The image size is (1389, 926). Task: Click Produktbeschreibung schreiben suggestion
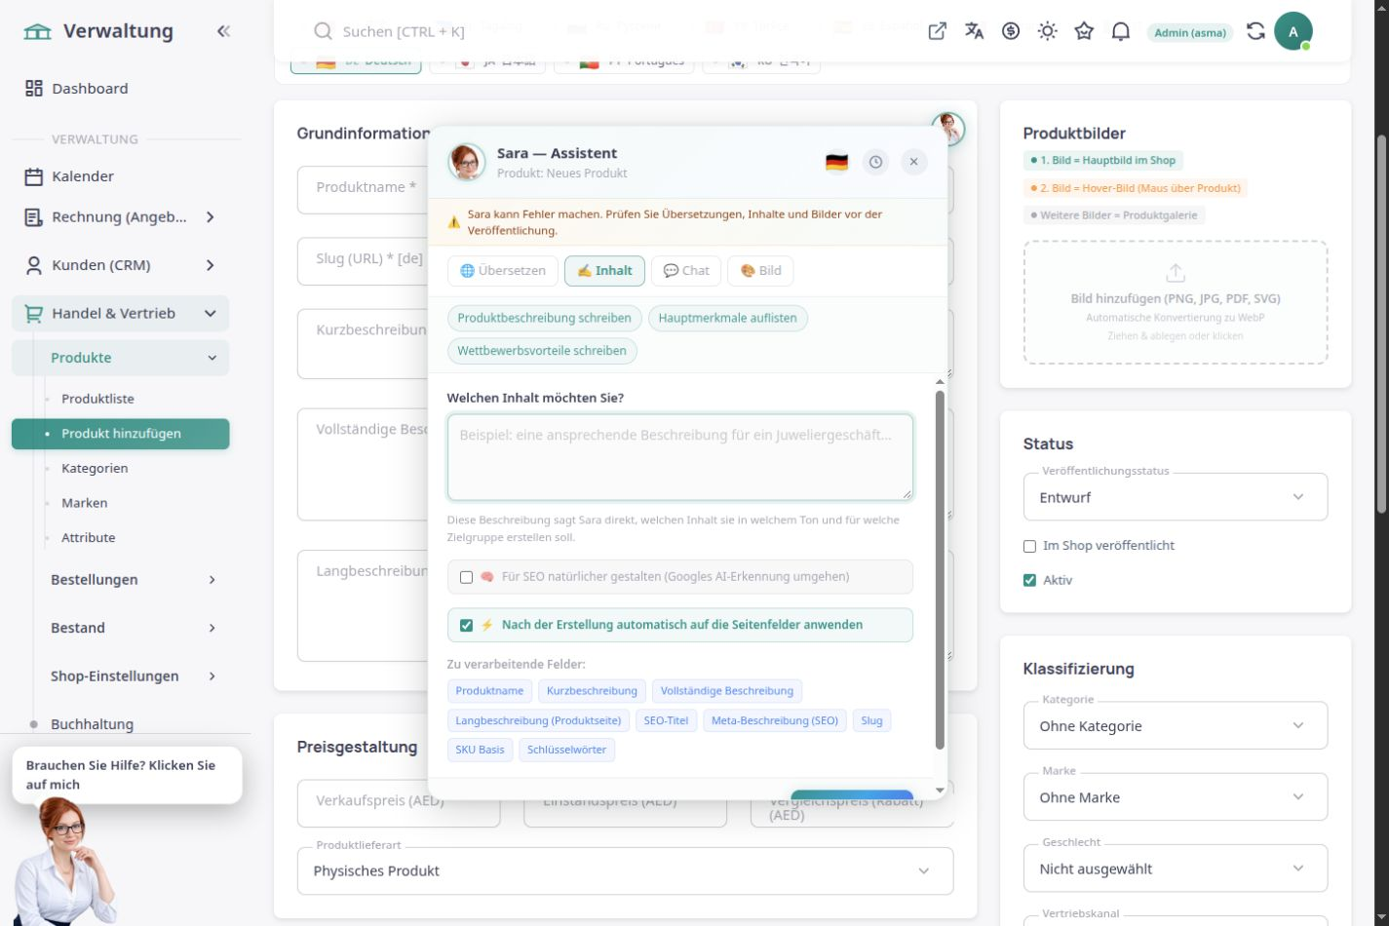tap(544, 318)
